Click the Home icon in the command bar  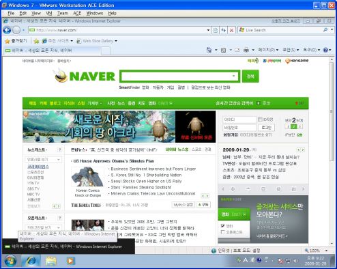pyautogui.click(x=209, y=50)
